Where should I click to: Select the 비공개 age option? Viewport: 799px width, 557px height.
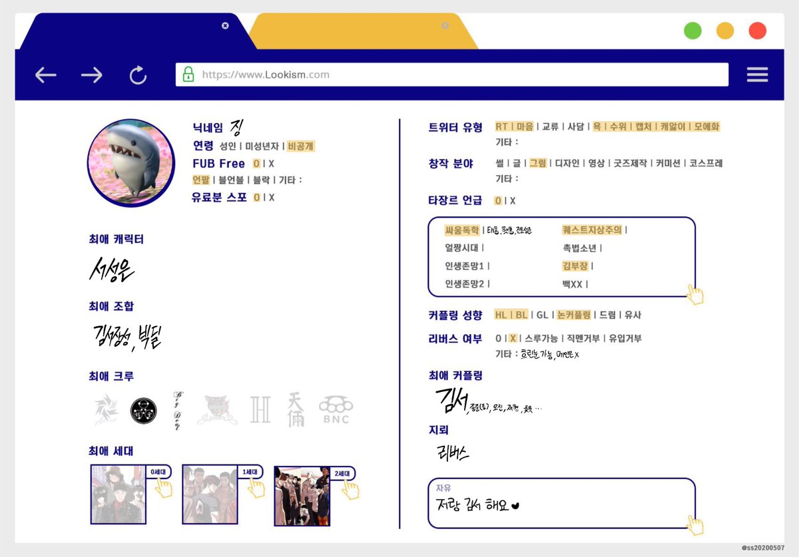(x=301, y=146)
